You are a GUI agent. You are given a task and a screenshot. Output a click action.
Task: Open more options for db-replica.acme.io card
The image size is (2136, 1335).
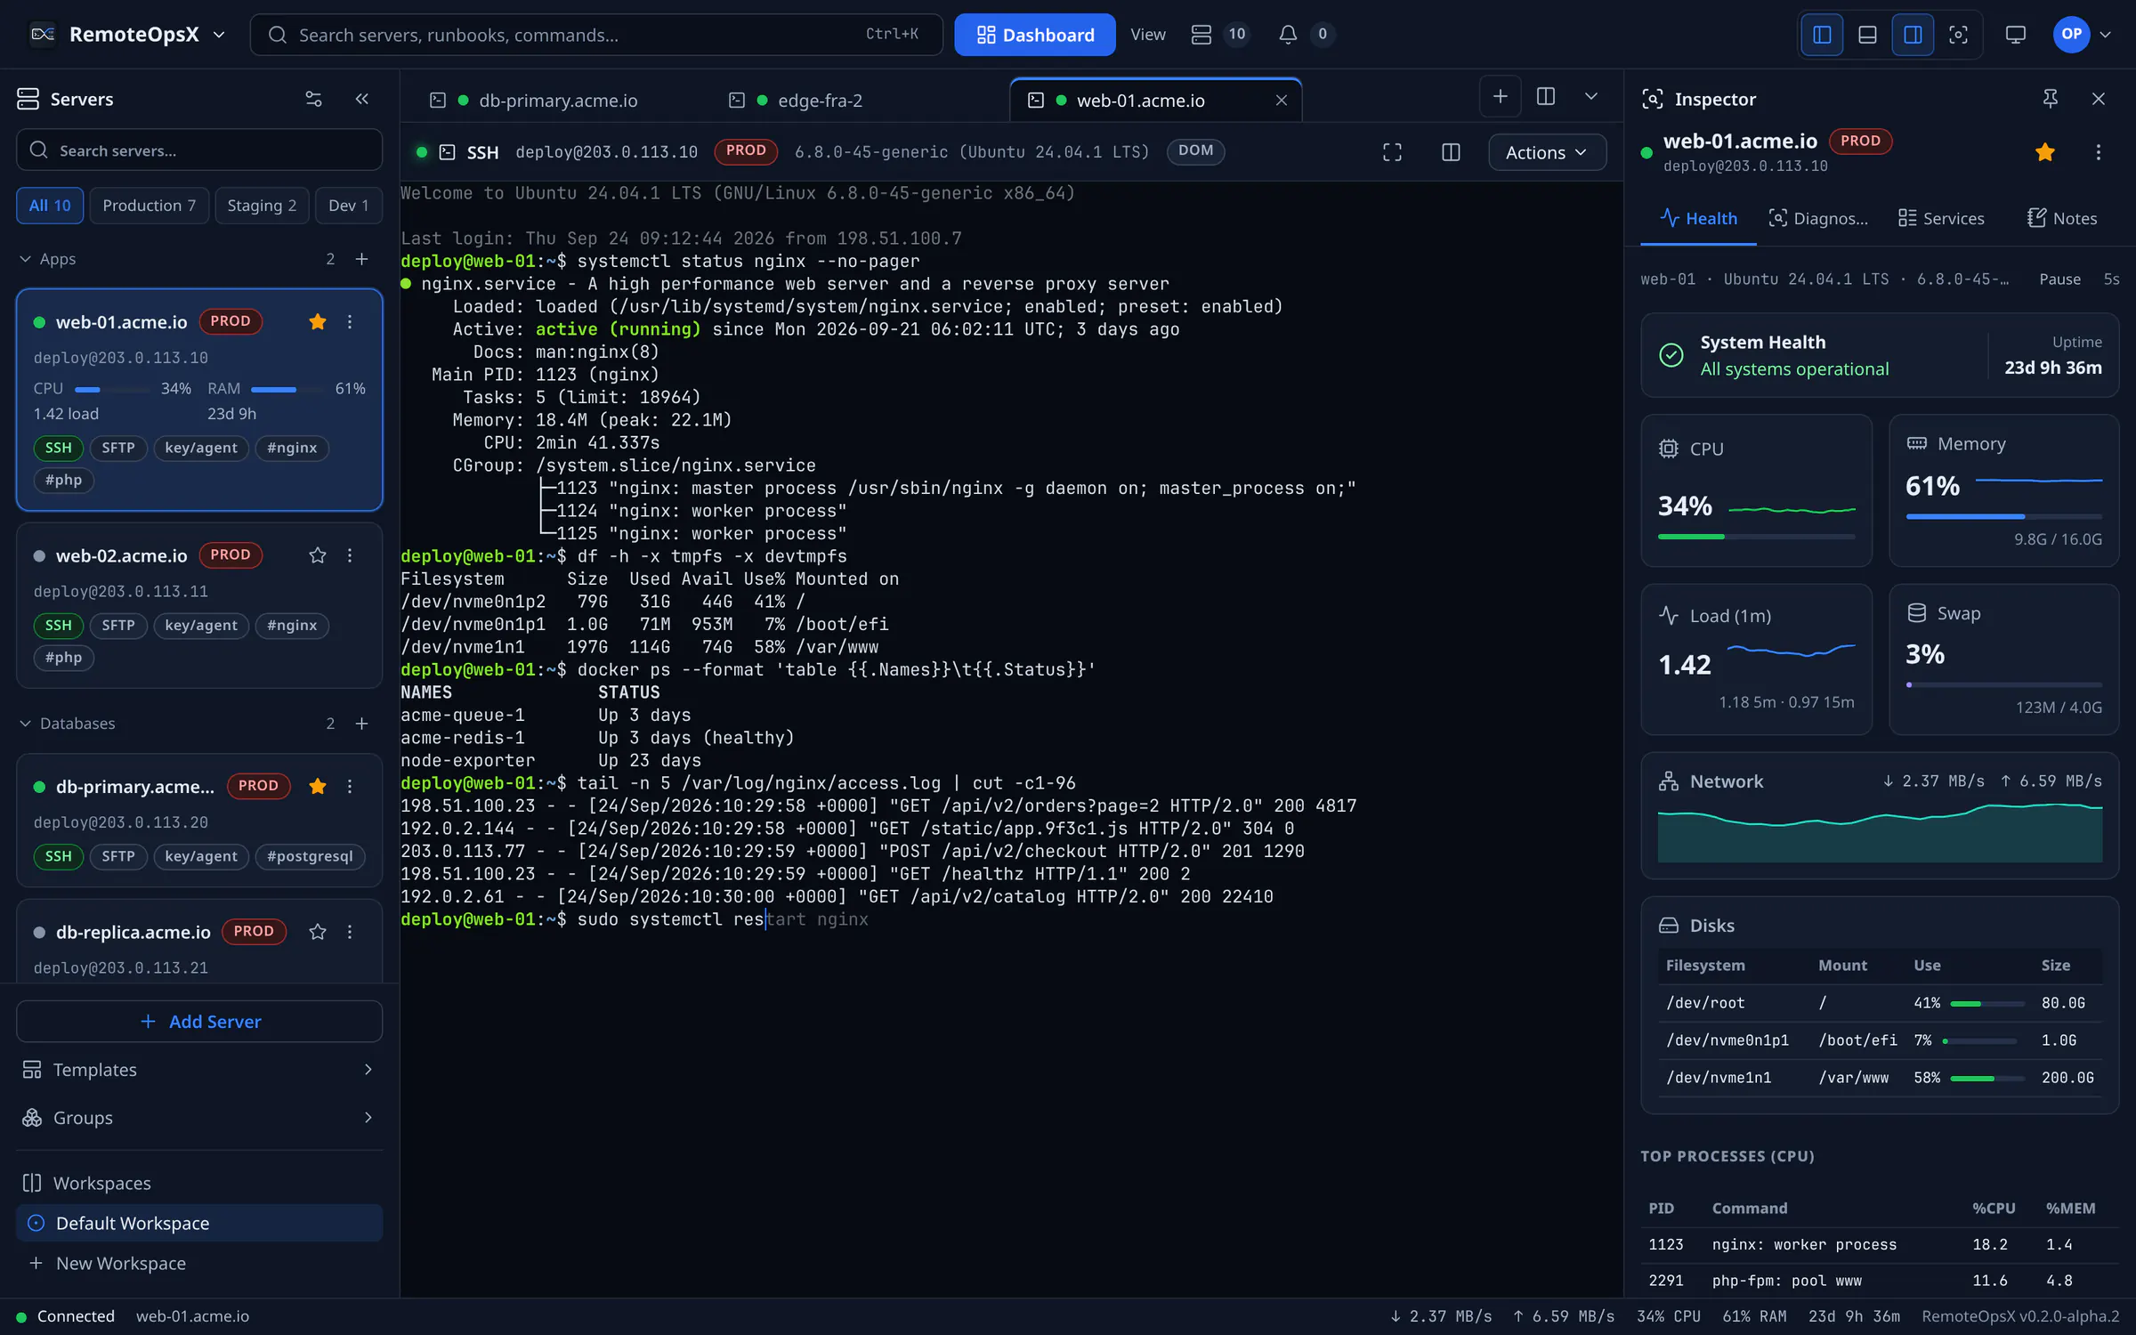click(x=350, y=932)
